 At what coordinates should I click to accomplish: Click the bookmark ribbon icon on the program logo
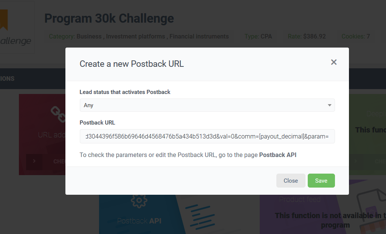point(4,19)
